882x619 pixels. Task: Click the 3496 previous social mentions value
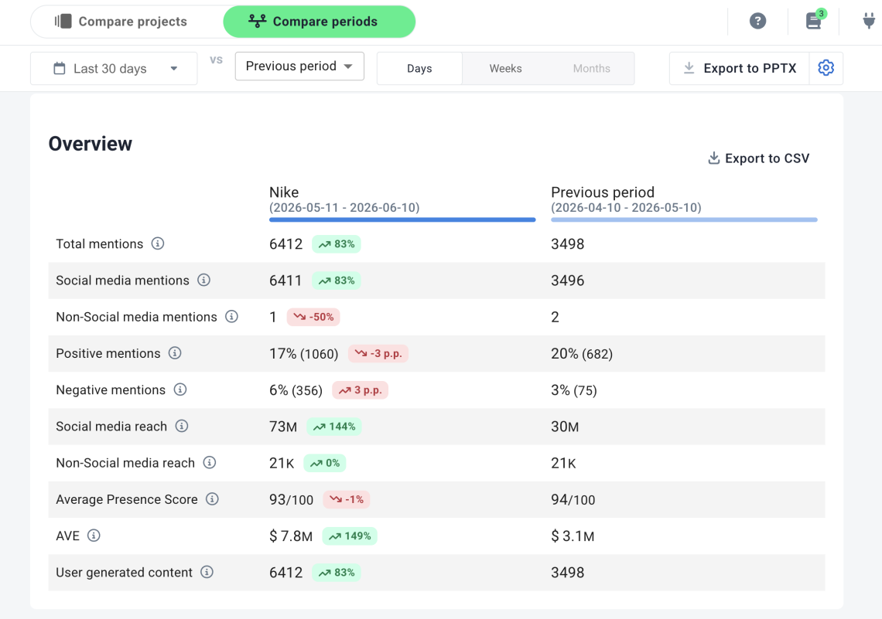click(x=568, y=281)
